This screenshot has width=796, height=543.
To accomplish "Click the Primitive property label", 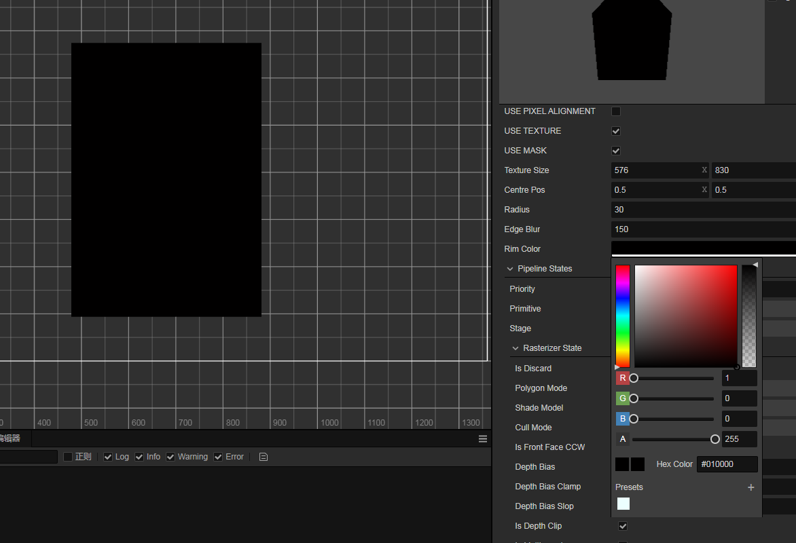I will (x=525, y=309).
